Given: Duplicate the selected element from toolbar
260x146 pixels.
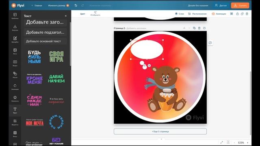Looking at the screenshot, I should pyautogui.click(x=242, y=14).
